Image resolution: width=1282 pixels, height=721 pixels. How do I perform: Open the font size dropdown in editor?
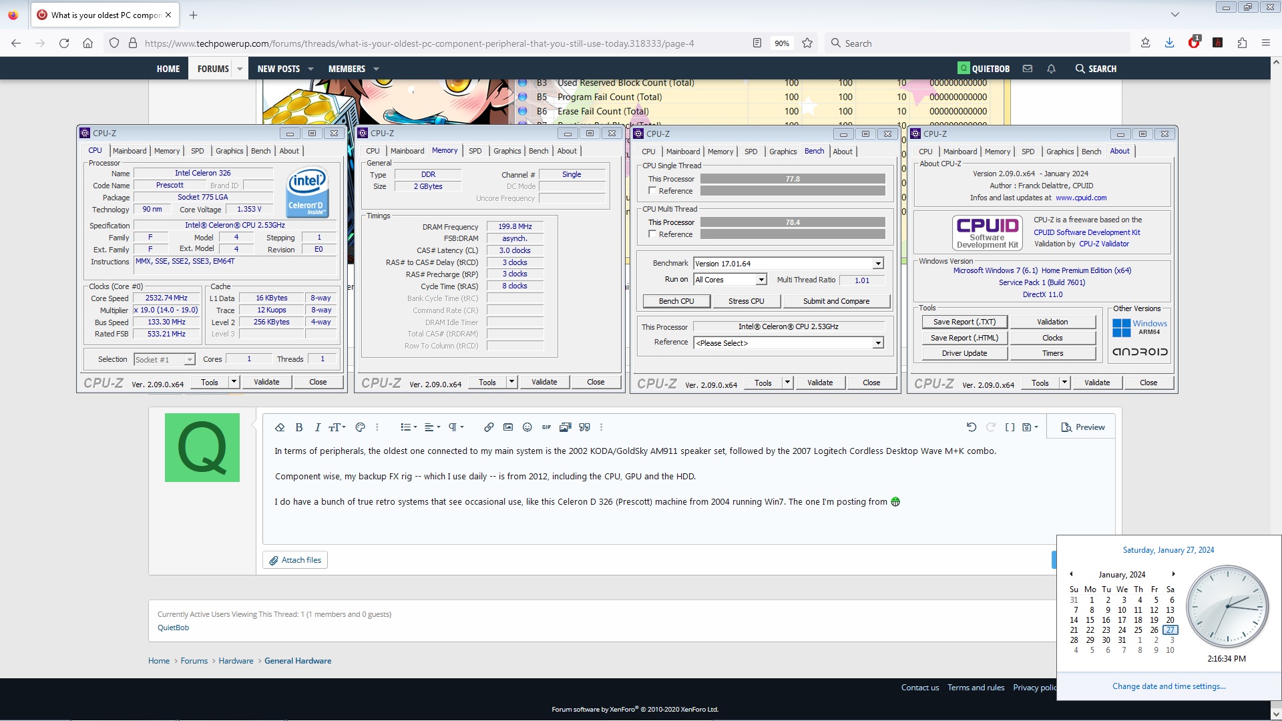click(x=337, y=427)
